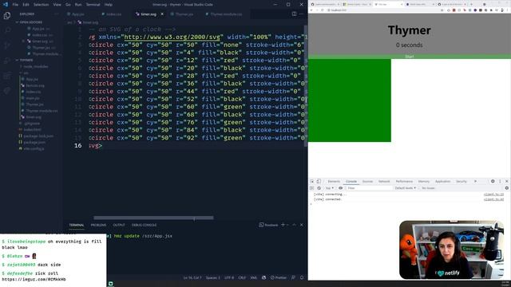511x287 pixels.
Task: Click the clear console icon
Action: click(319, 188)
